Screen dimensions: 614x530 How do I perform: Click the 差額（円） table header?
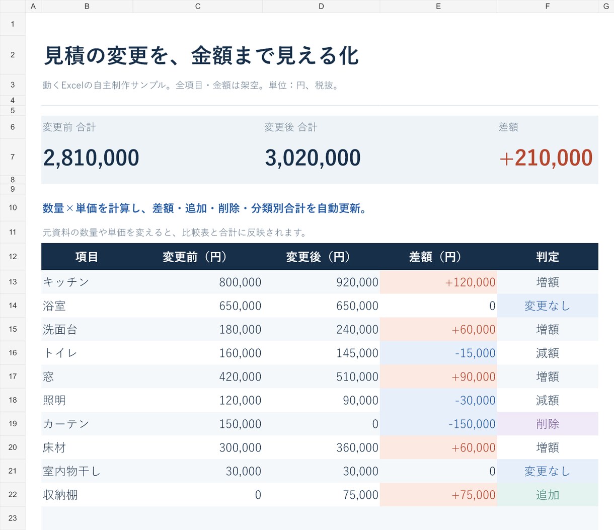pyautogui.click(x=438, y=257)
